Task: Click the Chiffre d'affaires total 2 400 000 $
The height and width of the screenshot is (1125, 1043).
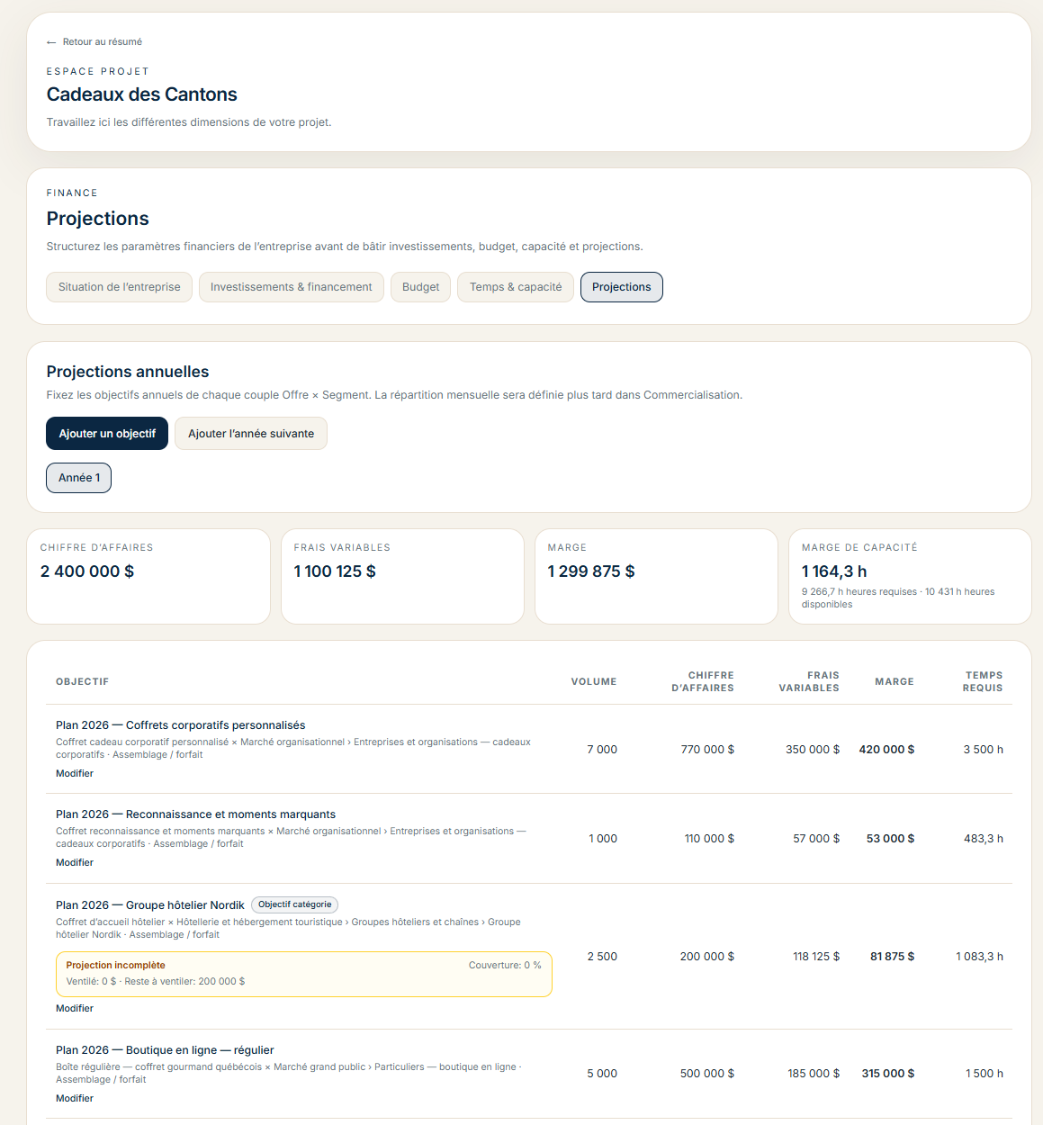Action: [87, 571]
